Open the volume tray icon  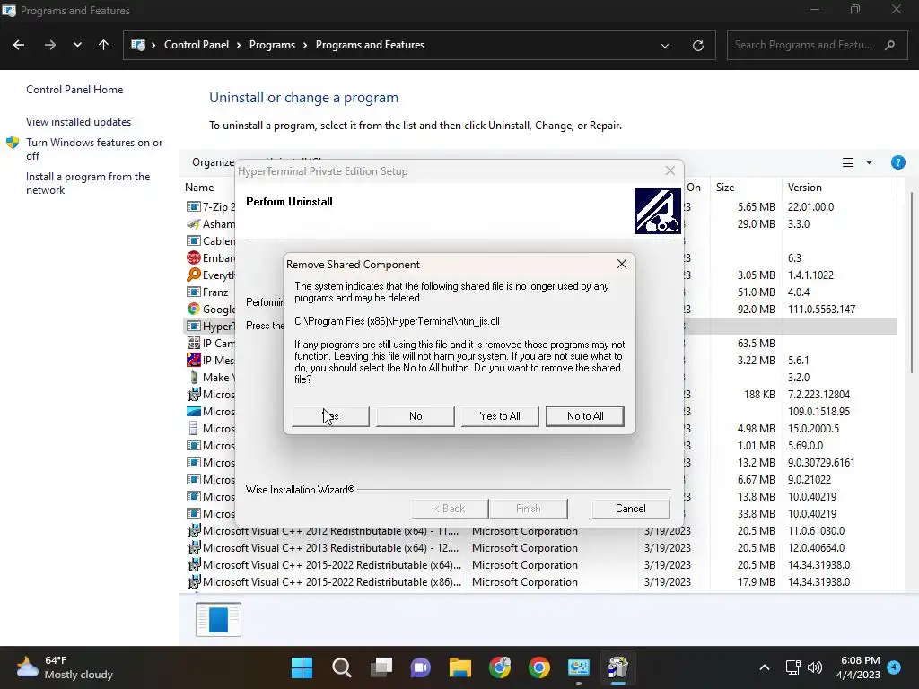[815, 667]
